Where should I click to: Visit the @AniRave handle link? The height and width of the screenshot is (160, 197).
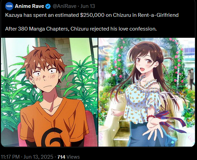pyautogui.click(x=65, y=6)
